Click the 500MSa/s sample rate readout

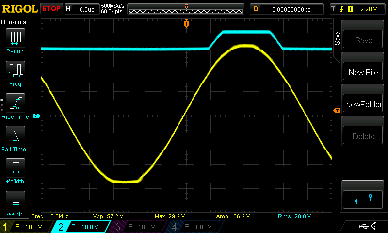[113, 6]
